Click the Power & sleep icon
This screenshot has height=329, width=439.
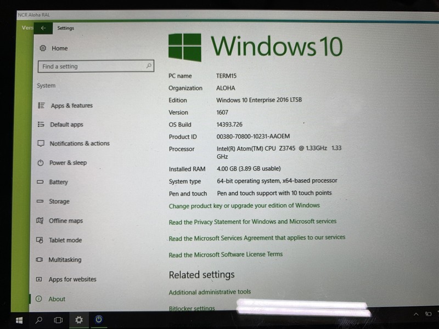(x=41, y=162)
